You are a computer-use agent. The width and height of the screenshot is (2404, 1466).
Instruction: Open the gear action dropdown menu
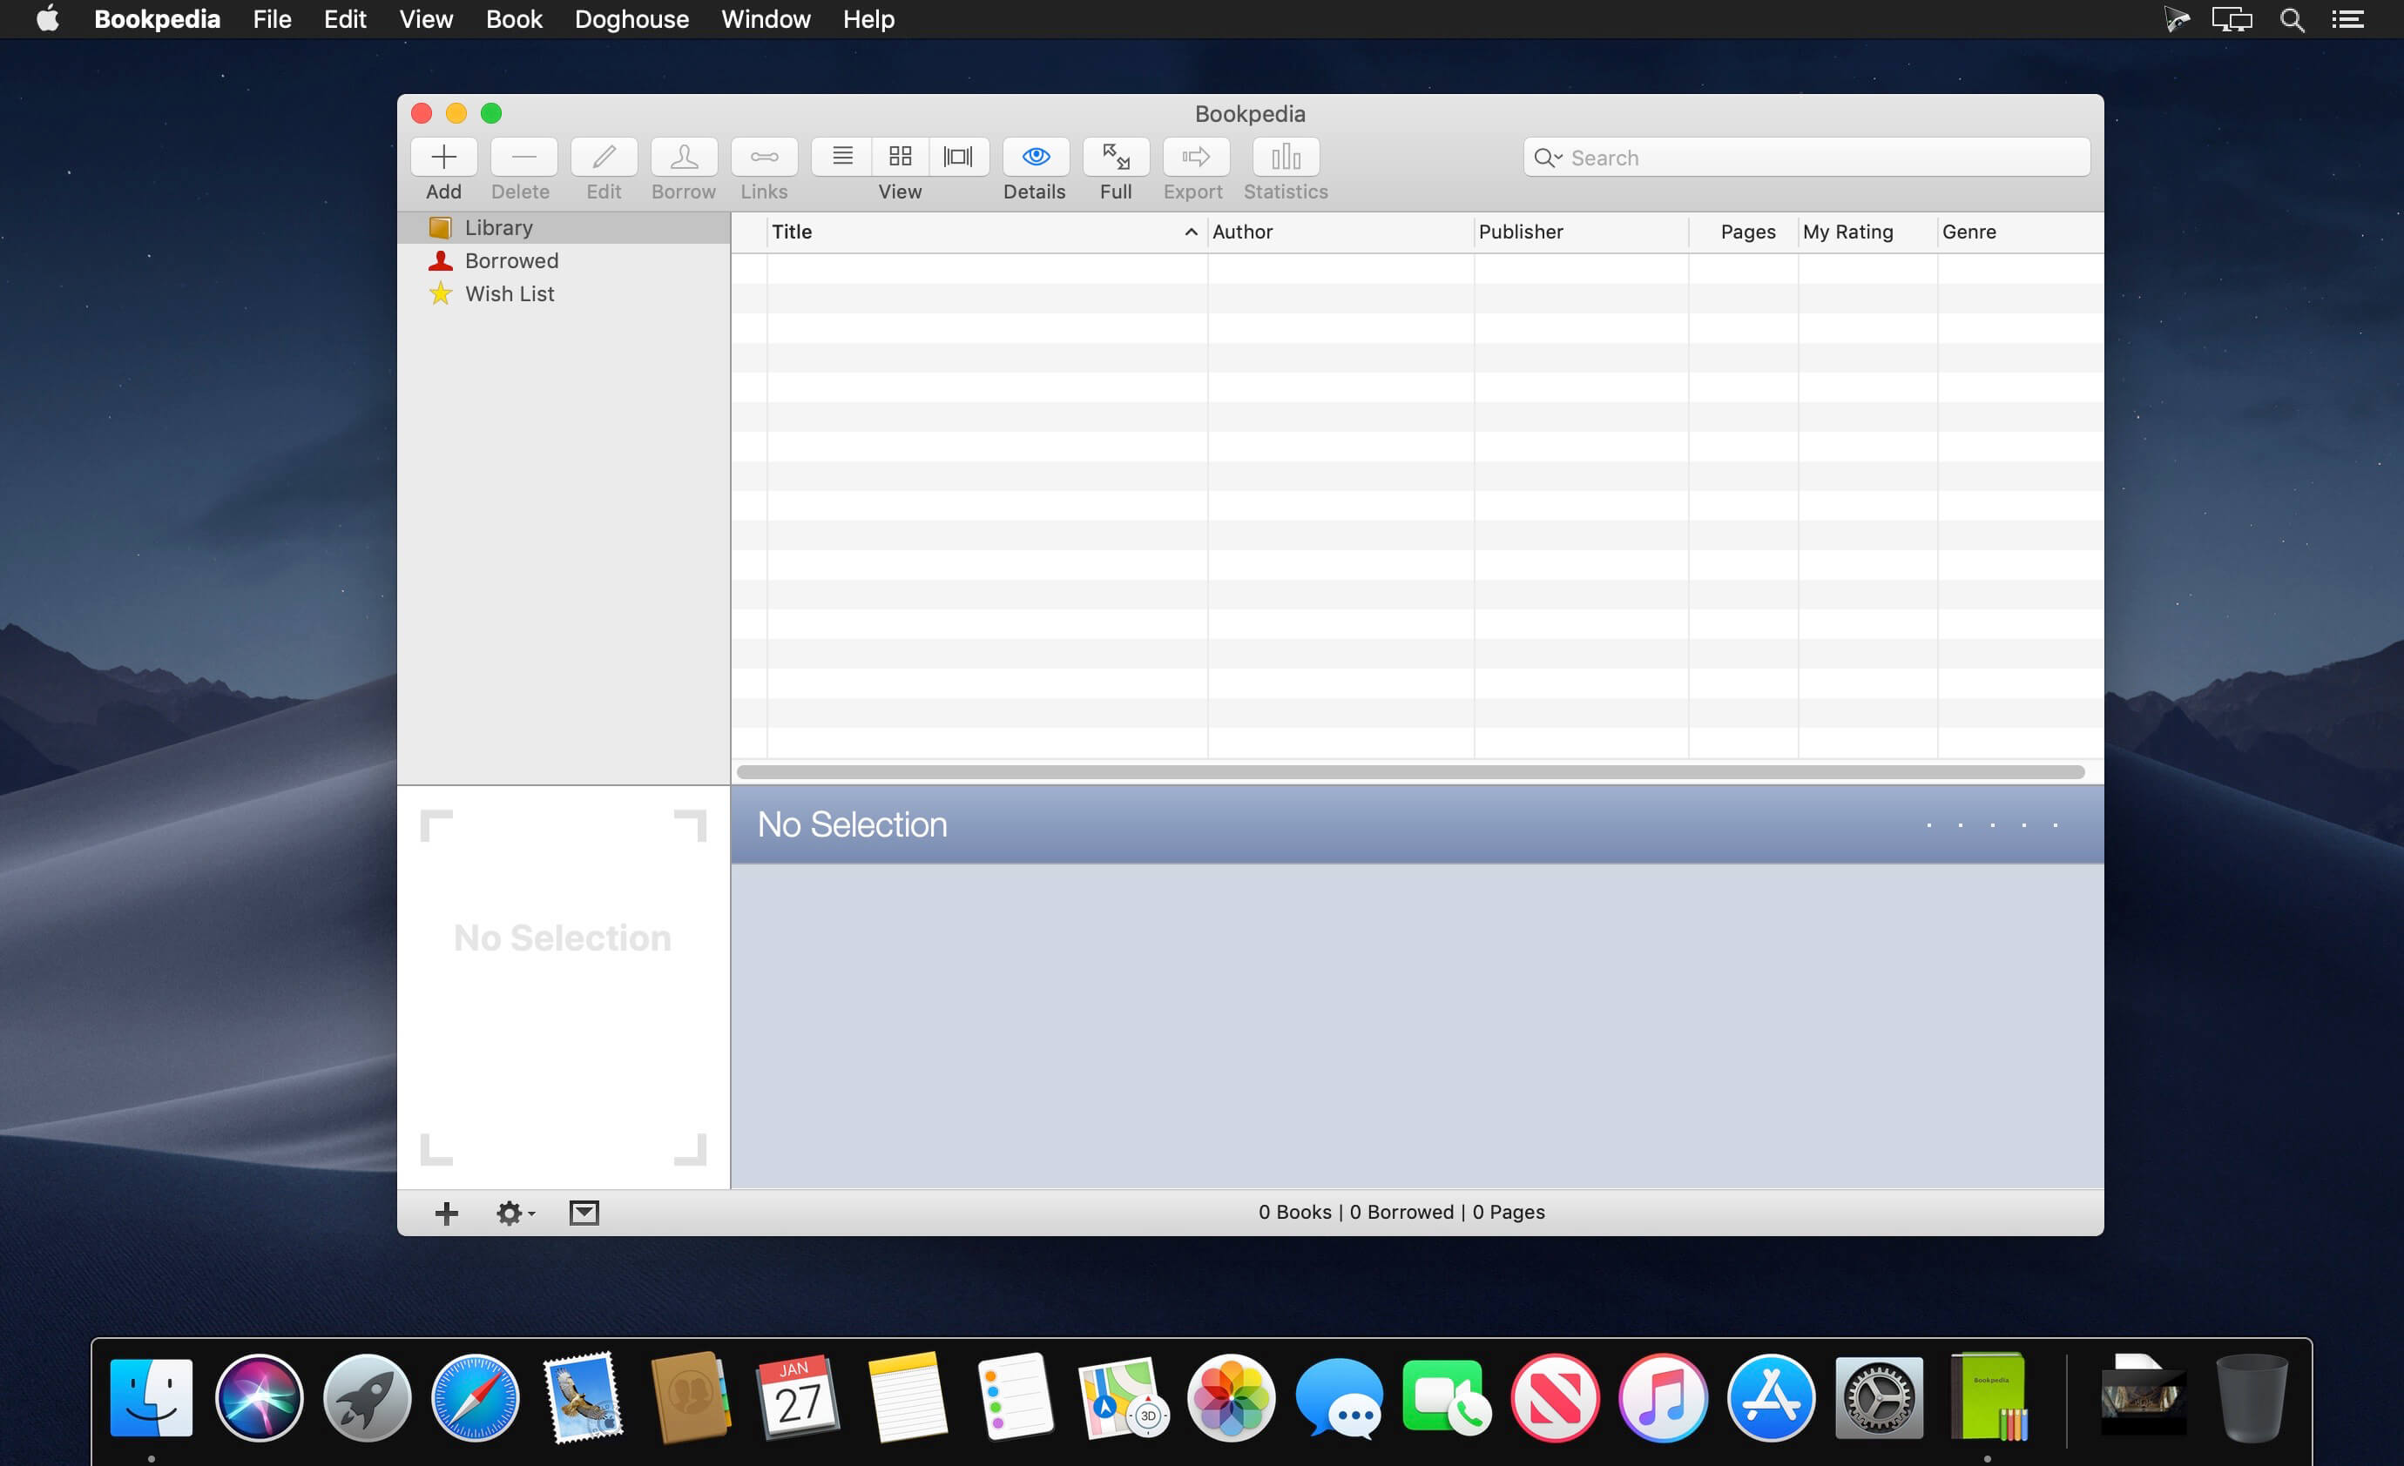(x=514, y=1213)
